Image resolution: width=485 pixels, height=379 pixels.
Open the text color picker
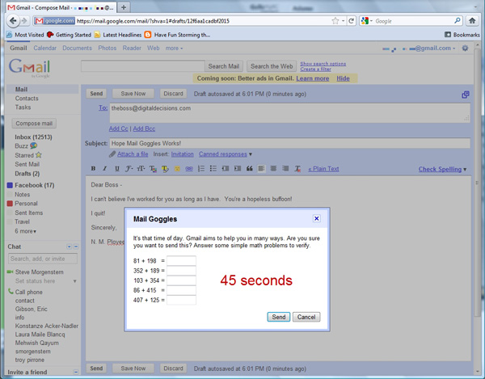click(153, 168)
